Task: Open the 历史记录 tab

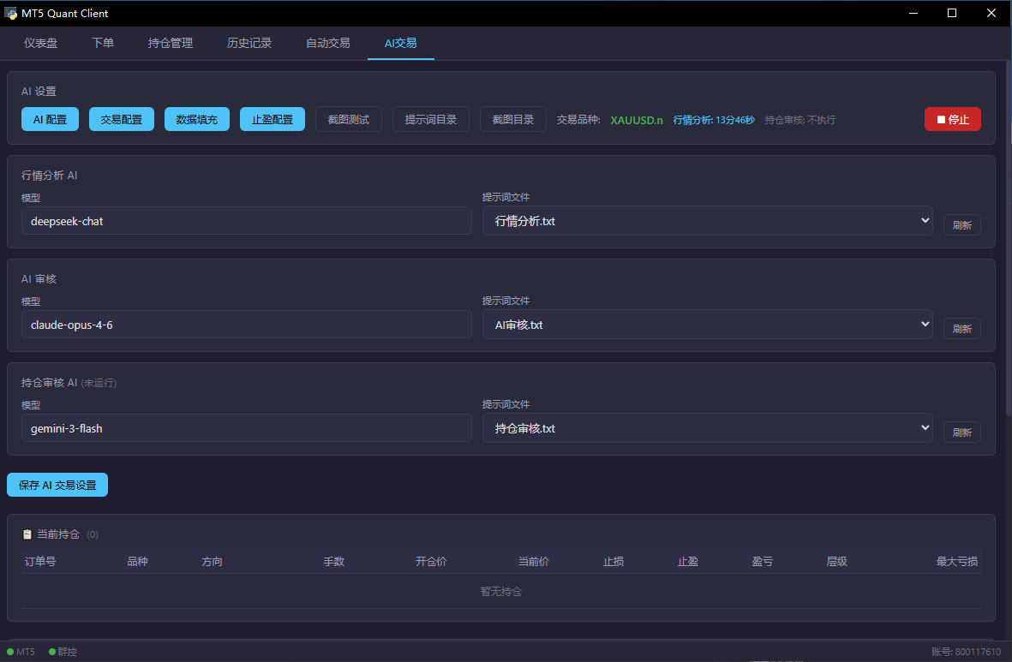Action: point(249,43)
